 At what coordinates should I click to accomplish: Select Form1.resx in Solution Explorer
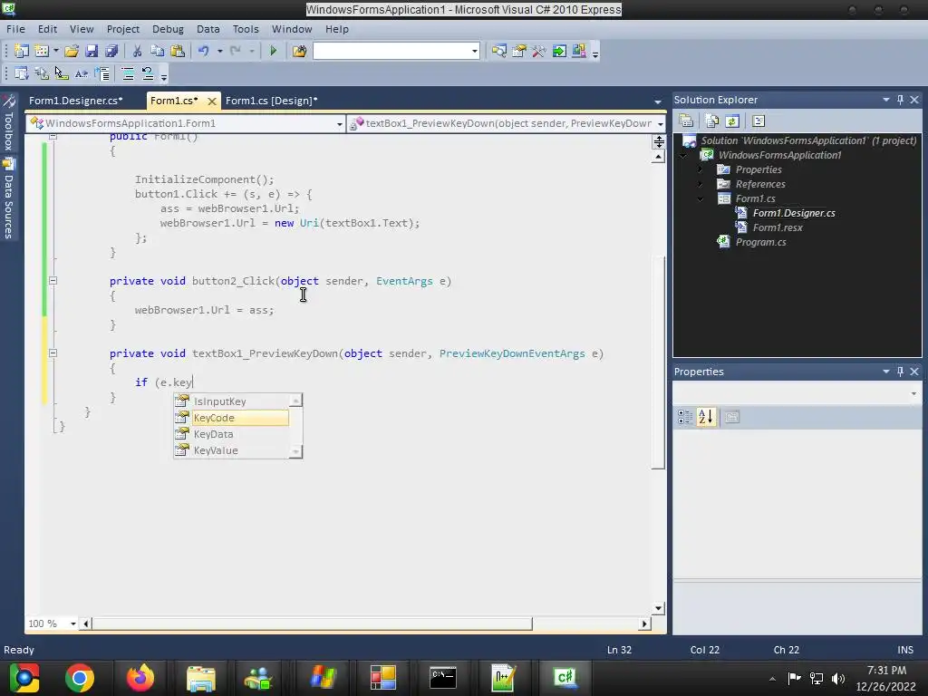click(778, 227)
